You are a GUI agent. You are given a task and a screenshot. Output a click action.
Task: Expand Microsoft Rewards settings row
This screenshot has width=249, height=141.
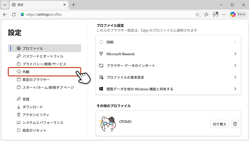point(168,54)
